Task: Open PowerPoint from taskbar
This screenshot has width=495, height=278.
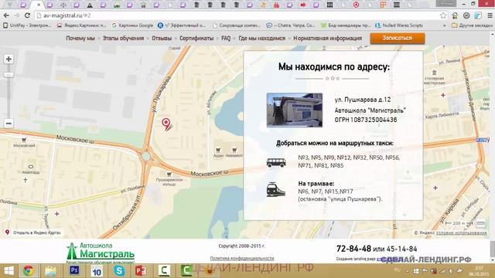Action: [141, 271]
